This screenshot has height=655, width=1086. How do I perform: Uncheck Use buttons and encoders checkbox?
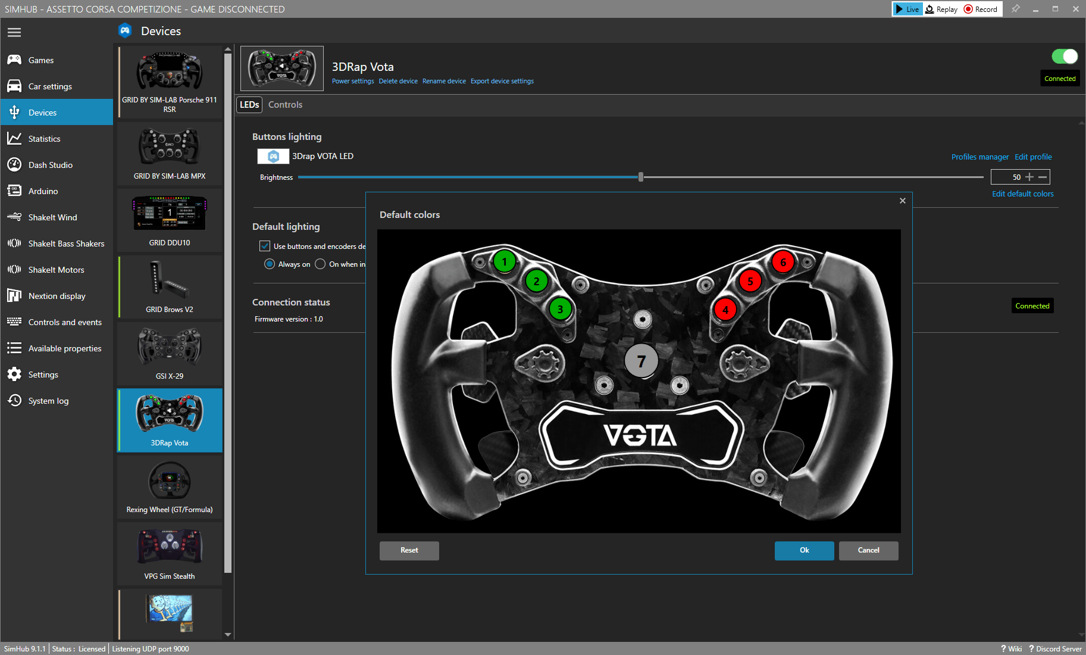coord(265,246)
